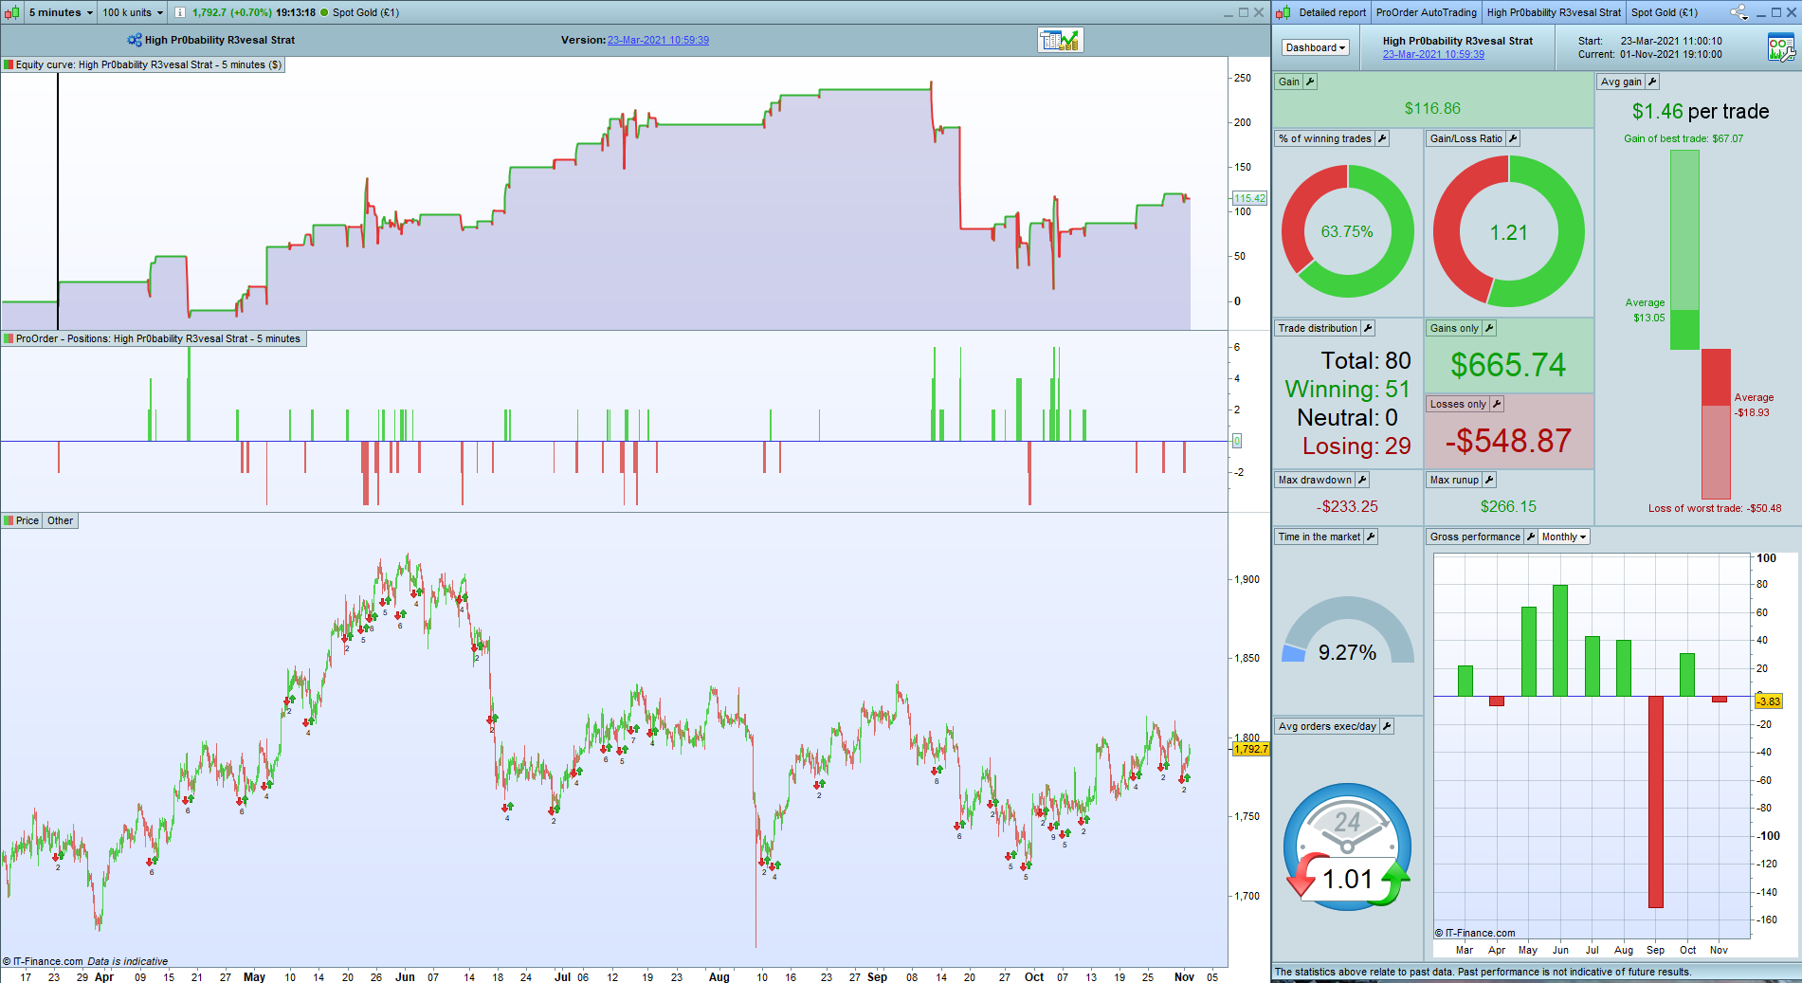Screen dimensions: 1802x983
Task: Click the -3.83 value label on performance axis
Action: point(1769,701)
